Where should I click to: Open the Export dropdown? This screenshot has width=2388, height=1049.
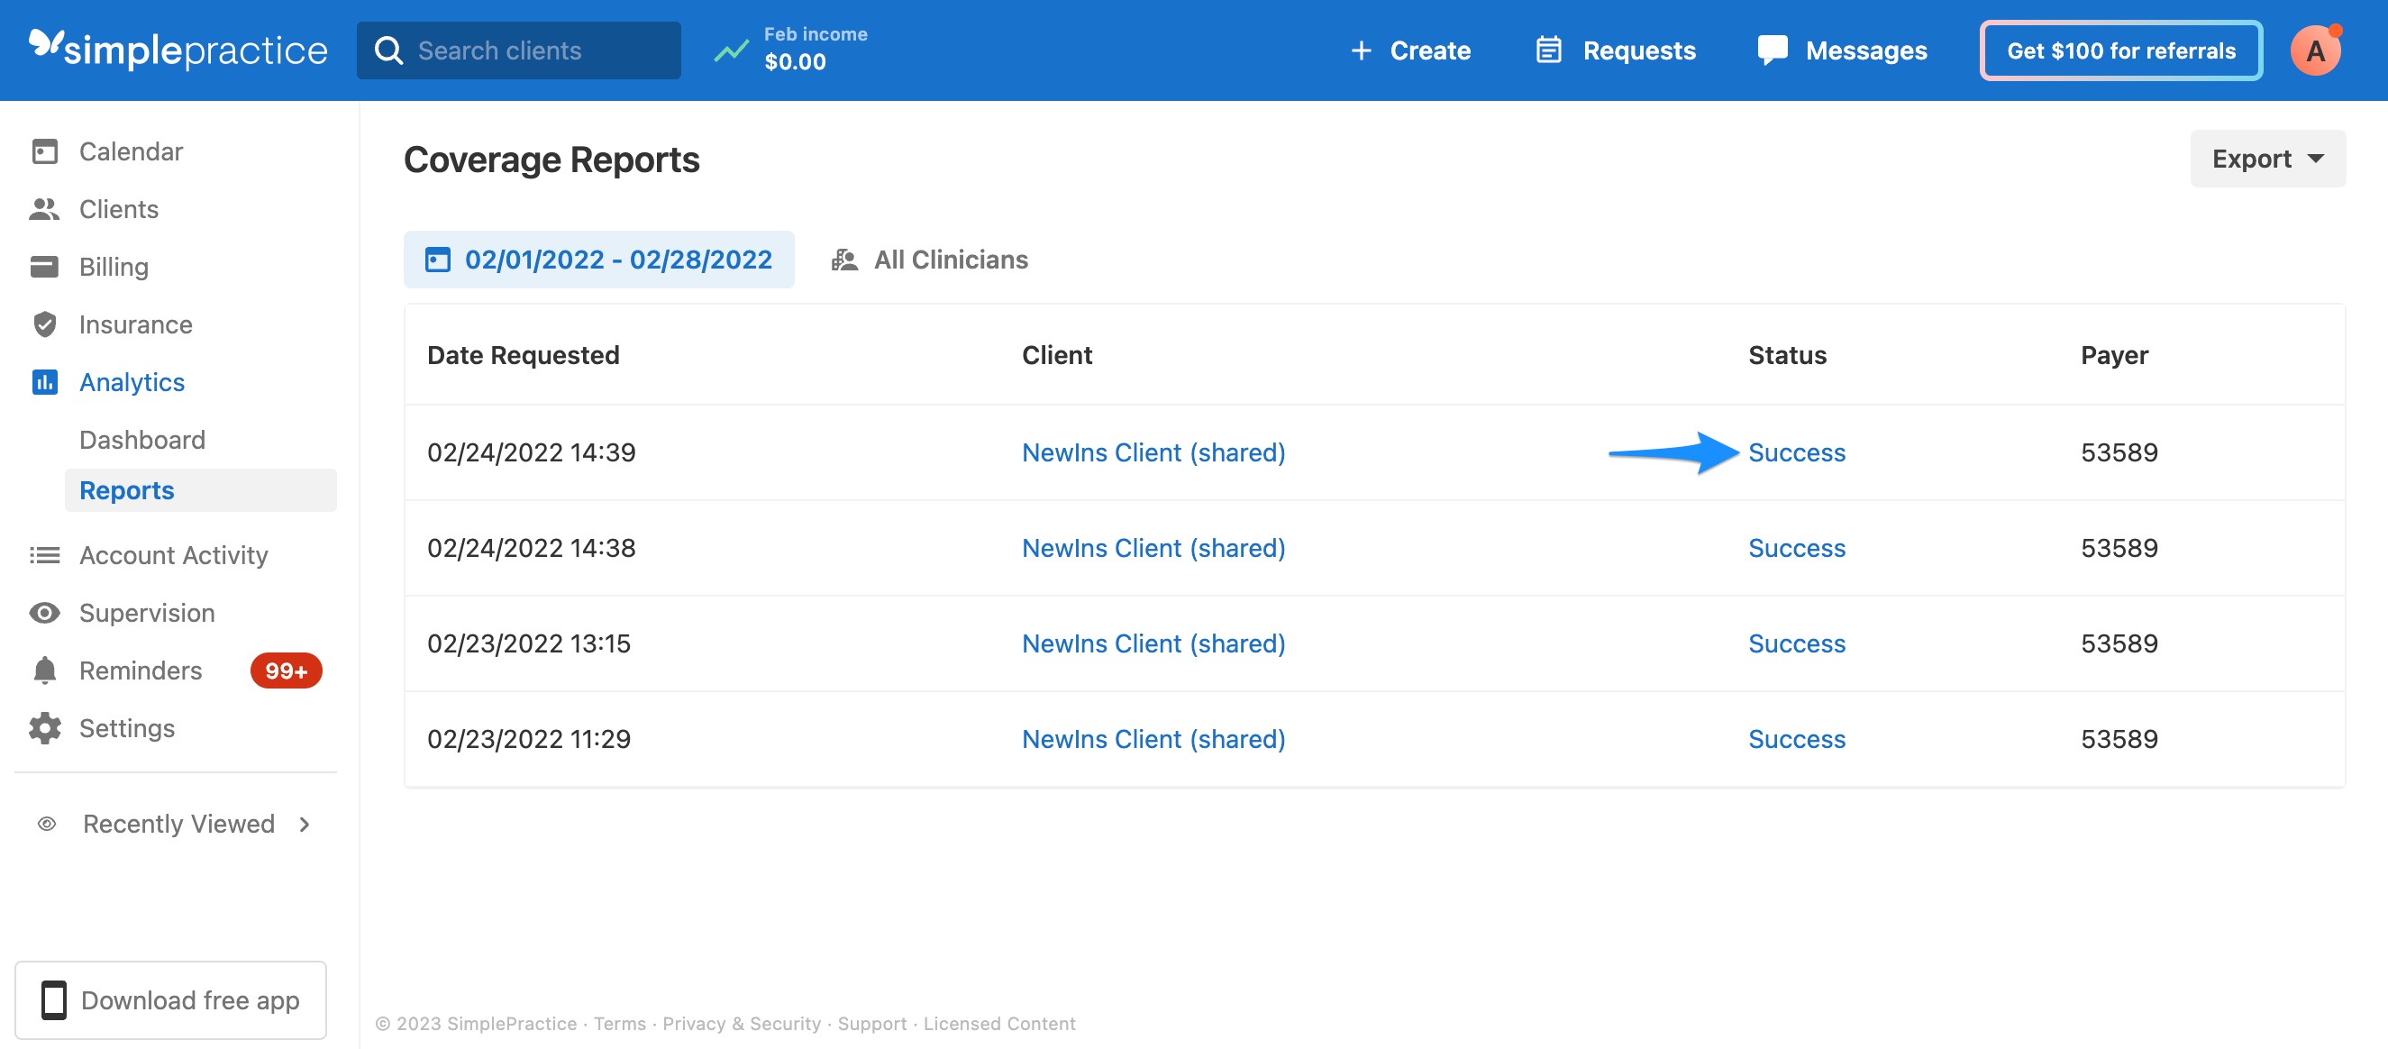pos(2266,159)
